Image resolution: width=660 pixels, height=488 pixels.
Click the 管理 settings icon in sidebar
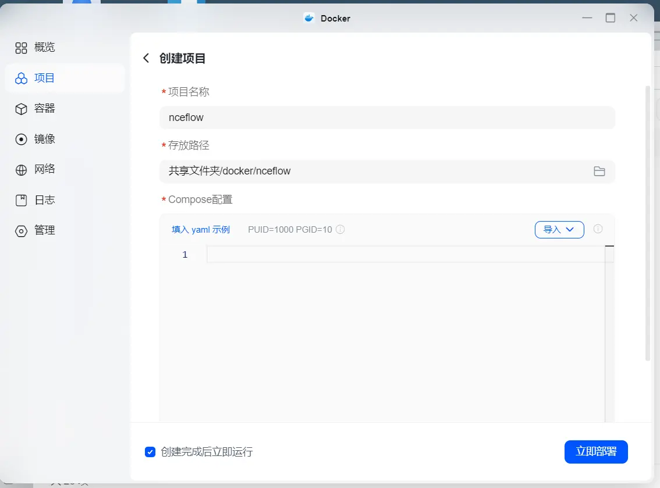(x=21, y=231)
